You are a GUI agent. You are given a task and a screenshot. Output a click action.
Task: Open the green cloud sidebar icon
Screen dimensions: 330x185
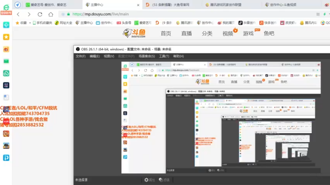(6, 73)
